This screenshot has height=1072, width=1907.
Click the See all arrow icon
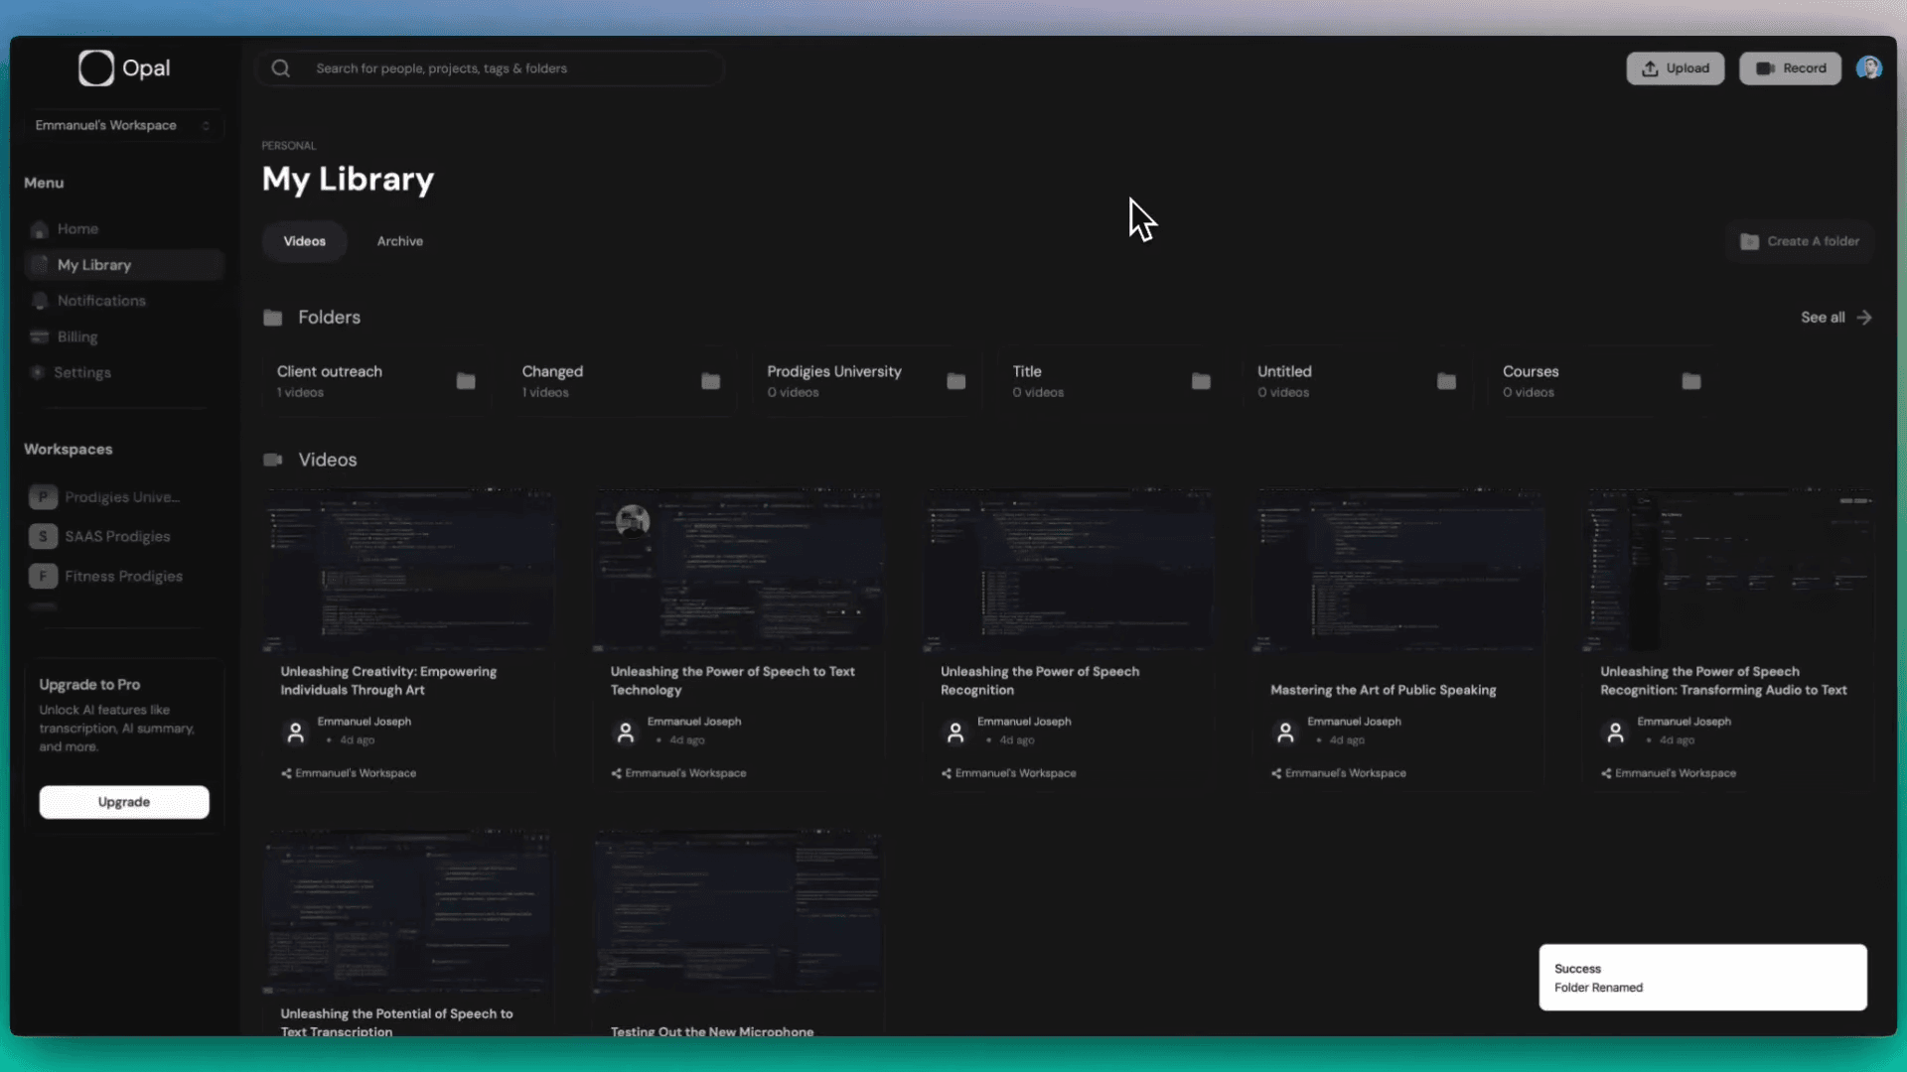pos(1864,318)
